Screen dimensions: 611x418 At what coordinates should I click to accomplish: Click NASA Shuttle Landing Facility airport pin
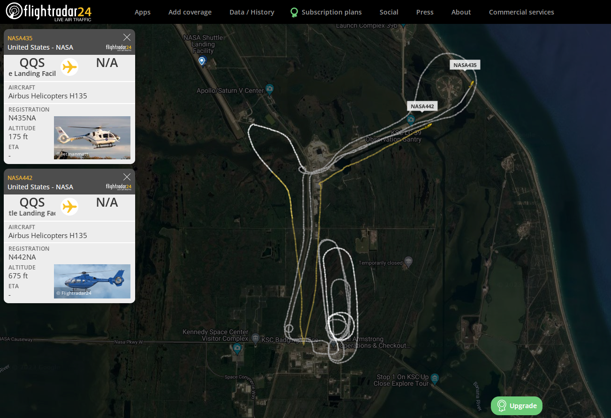tap(202, 61)
